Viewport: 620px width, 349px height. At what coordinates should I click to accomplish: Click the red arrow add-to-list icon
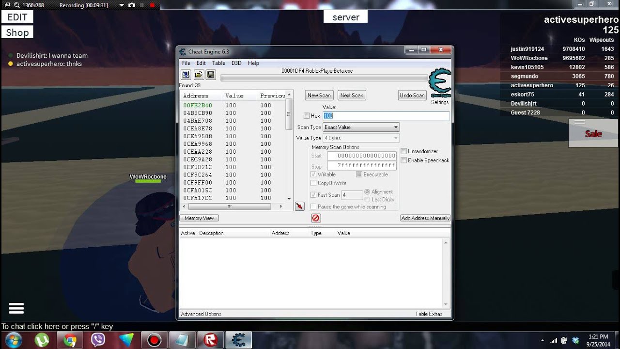[x=299, y=206]
